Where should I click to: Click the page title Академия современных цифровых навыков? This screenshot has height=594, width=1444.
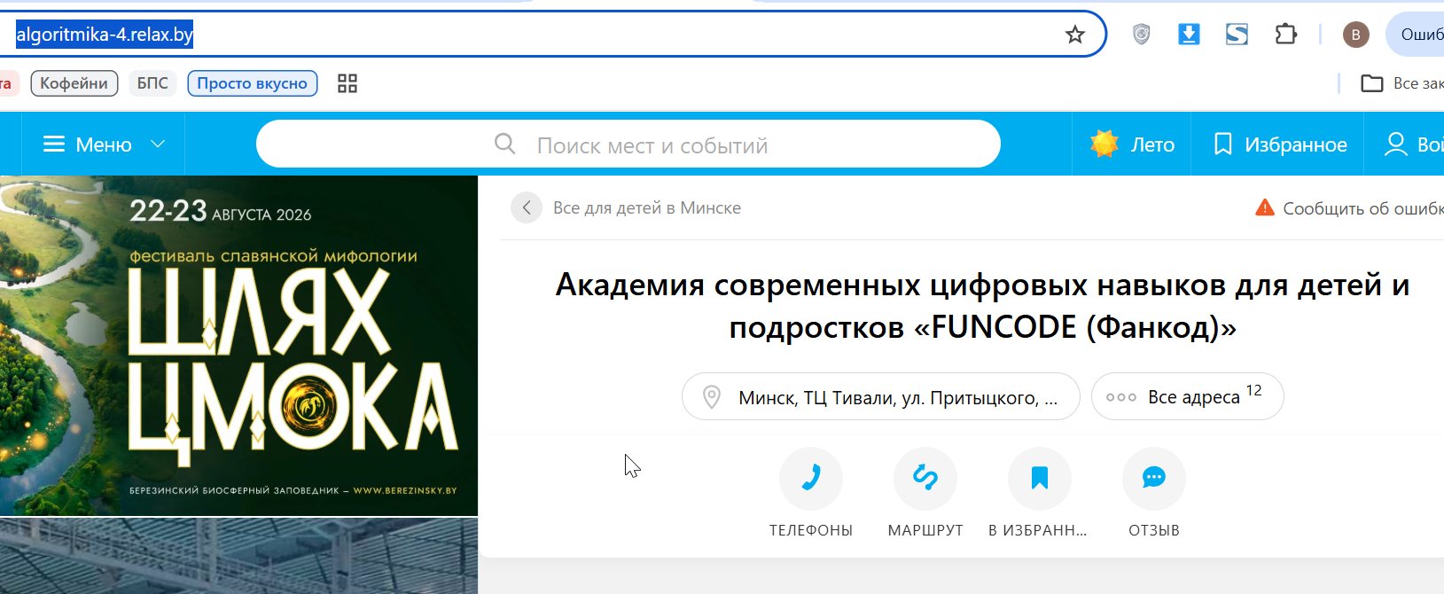pos(982,306)
